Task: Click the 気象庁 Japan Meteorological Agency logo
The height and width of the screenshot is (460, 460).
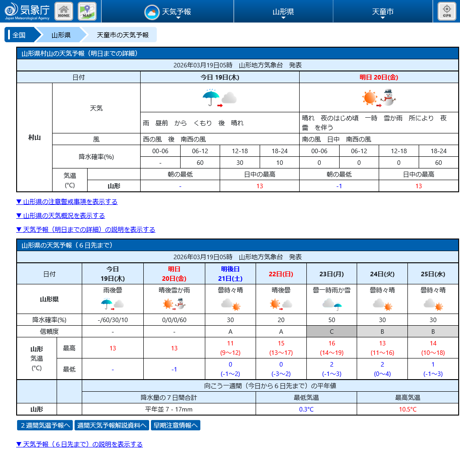Action: (x=27, y=11)
